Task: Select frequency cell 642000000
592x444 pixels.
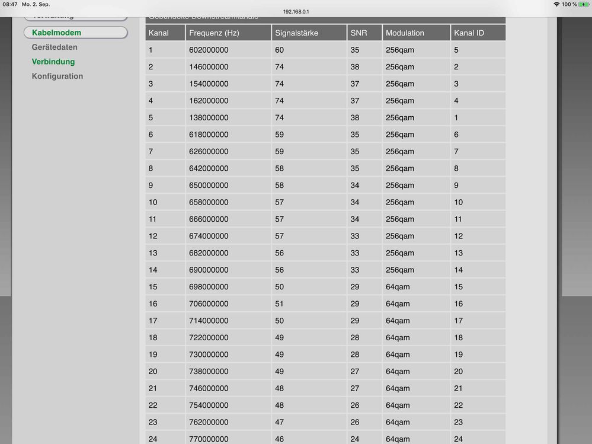Action: coord(228,168)
